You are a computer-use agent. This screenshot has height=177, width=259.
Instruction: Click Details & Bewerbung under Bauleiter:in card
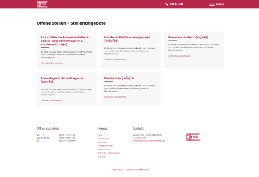115,97
